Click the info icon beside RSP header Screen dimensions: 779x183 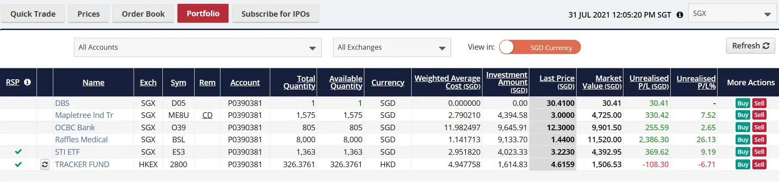(27, 82)
